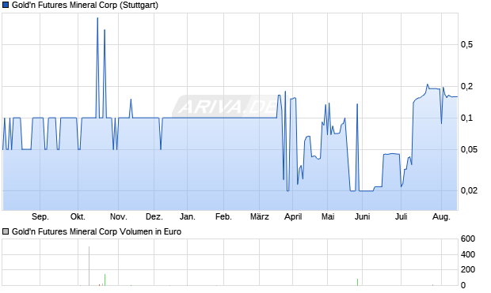Click the chart title Gold'n Futures Mineral Corp (Stuttgart)

[85, 6]
